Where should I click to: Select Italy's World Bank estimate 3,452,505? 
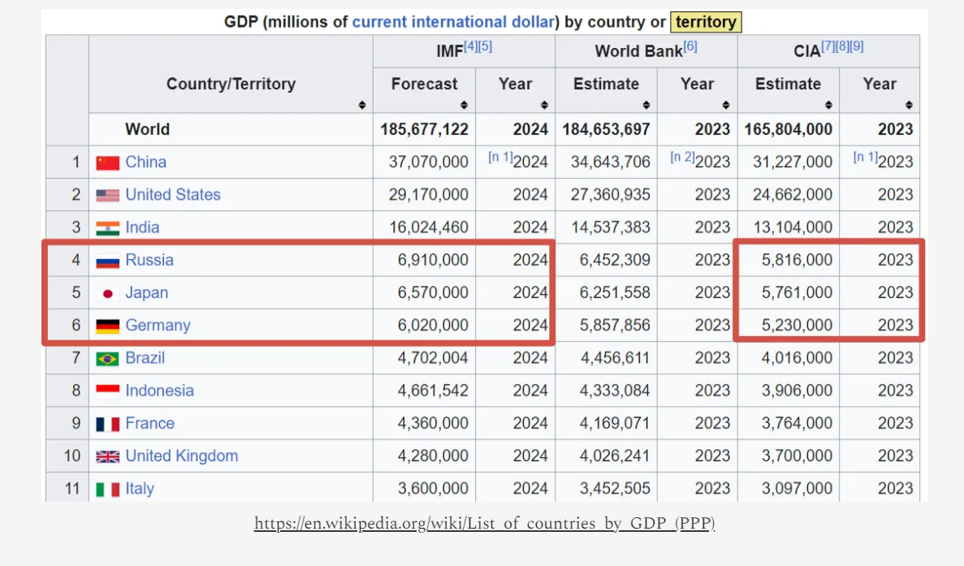[x=615, y=488]
